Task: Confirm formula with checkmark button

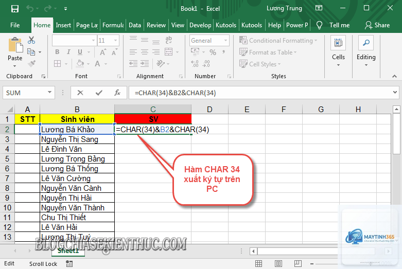Action: pyautogui.click(x=99, y=93)
